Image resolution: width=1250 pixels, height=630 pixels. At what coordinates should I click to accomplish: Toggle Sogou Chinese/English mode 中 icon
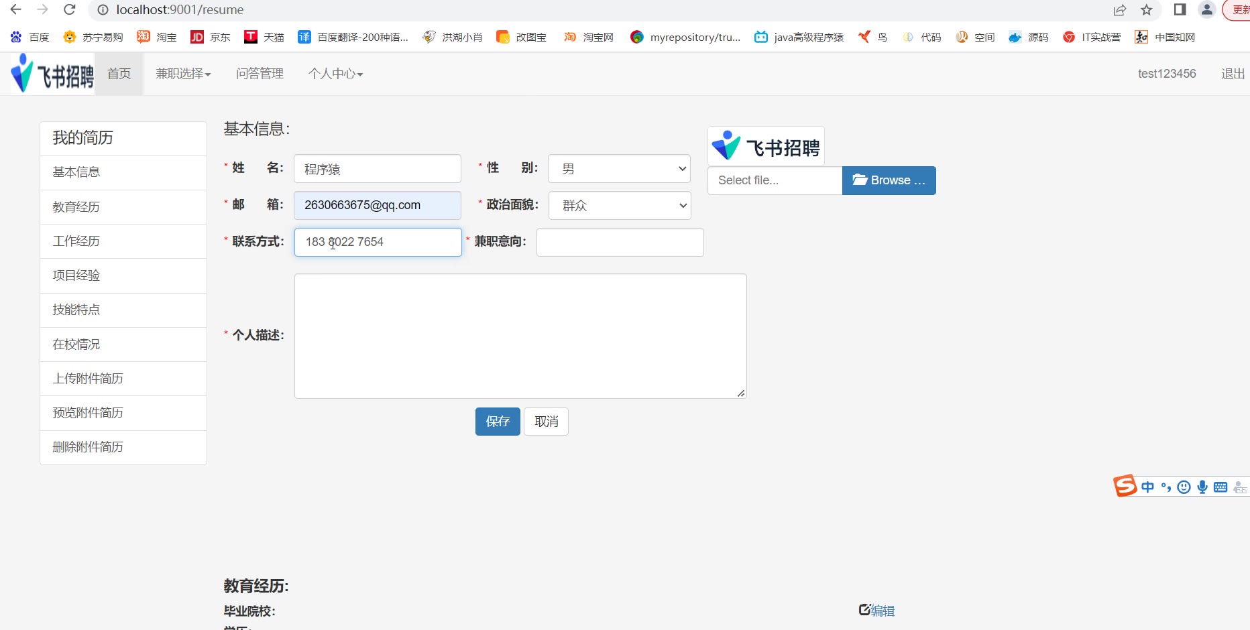coord(1148,487)
